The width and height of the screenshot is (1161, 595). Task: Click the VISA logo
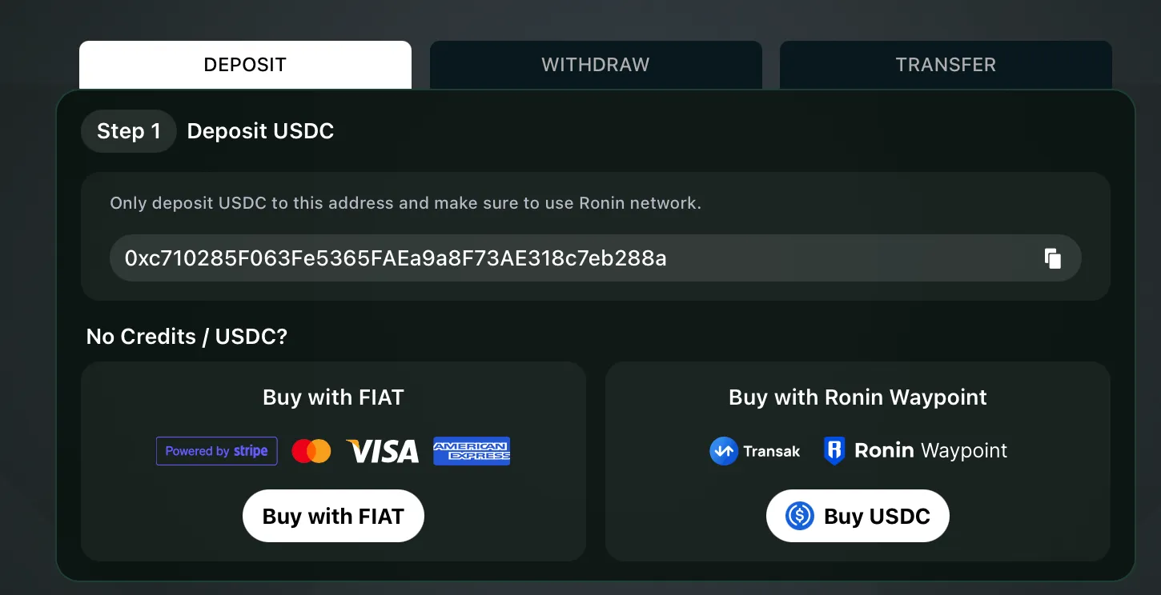click(x=382, y=451)
